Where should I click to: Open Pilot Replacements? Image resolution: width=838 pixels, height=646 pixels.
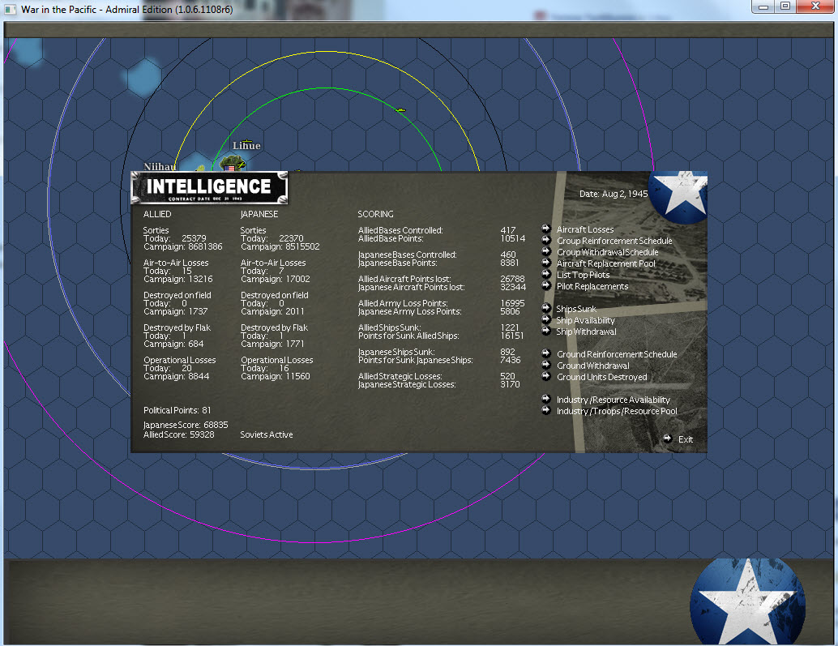pyautogui.click(x=592, y=286)
